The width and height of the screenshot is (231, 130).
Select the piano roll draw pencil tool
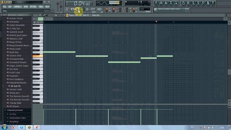pyautogui.click(x=44, y=15)
